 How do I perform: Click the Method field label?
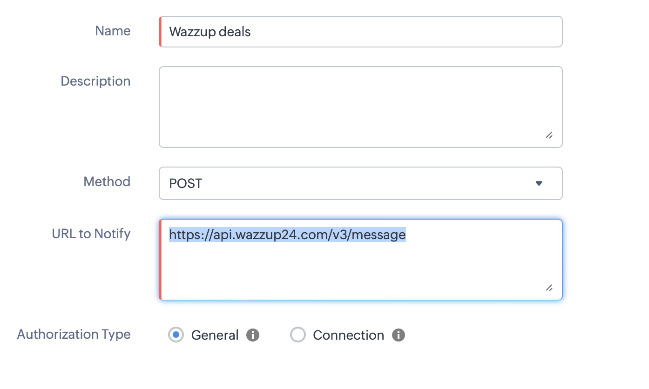[x=107, y=181]
